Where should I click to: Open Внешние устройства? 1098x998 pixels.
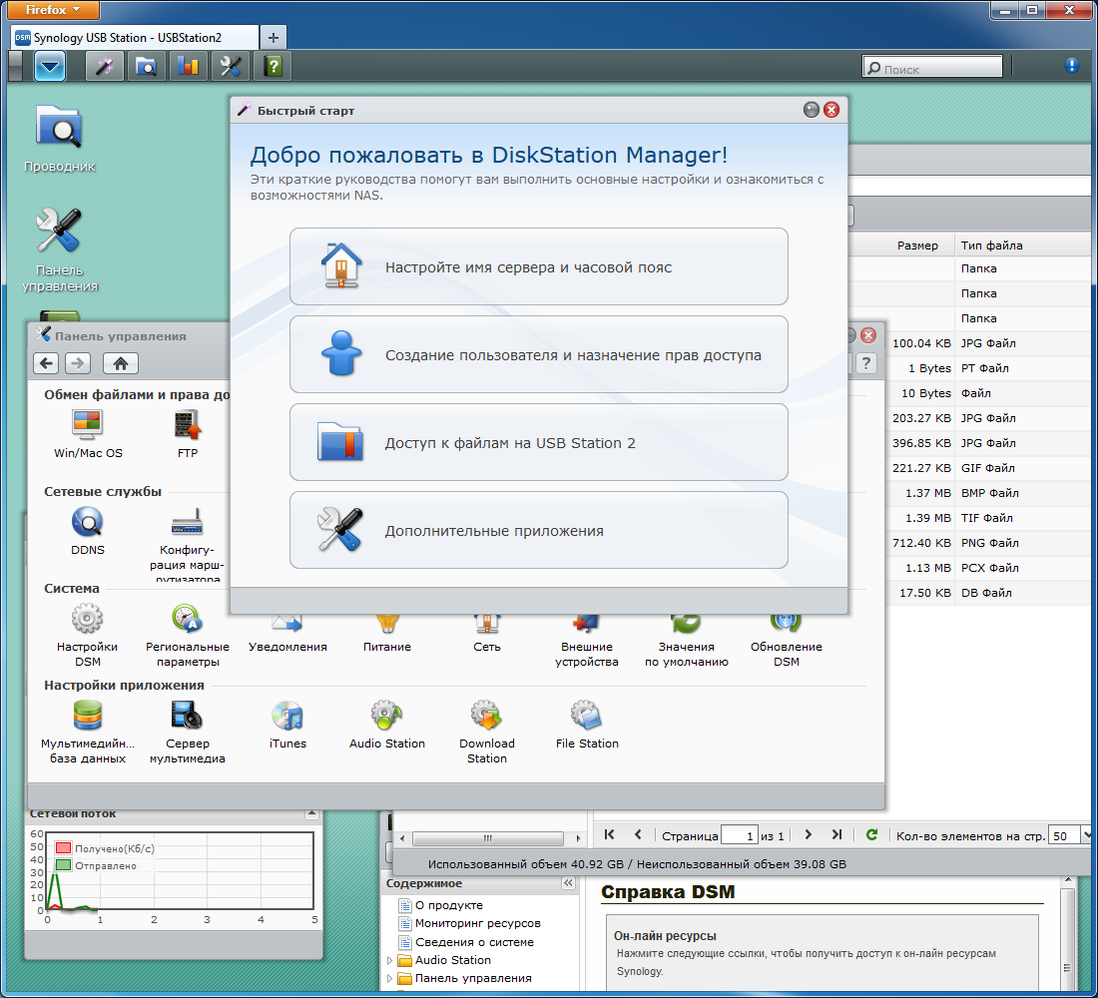pos(586,641)
